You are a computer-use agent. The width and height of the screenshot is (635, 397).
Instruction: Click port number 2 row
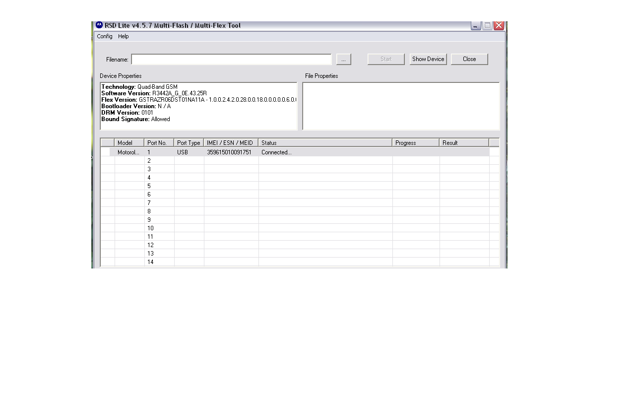300,161
